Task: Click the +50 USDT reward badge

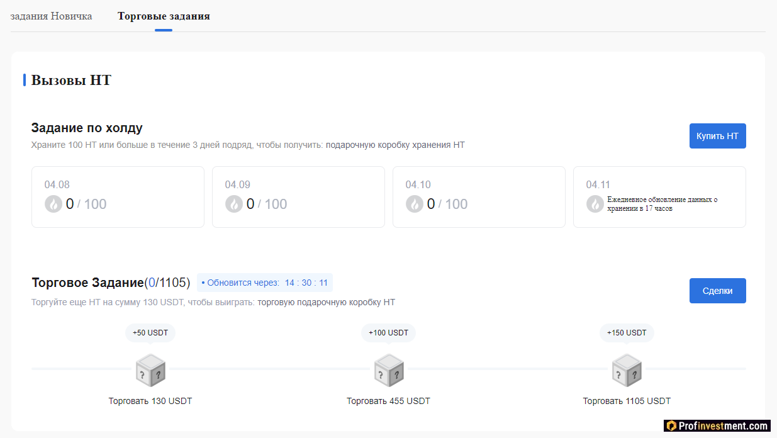Action: coord(150,333)
